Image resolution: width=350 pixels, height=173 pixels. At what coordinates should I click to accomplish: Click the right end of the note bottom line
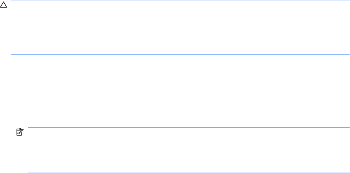click(x=348, y=173)
